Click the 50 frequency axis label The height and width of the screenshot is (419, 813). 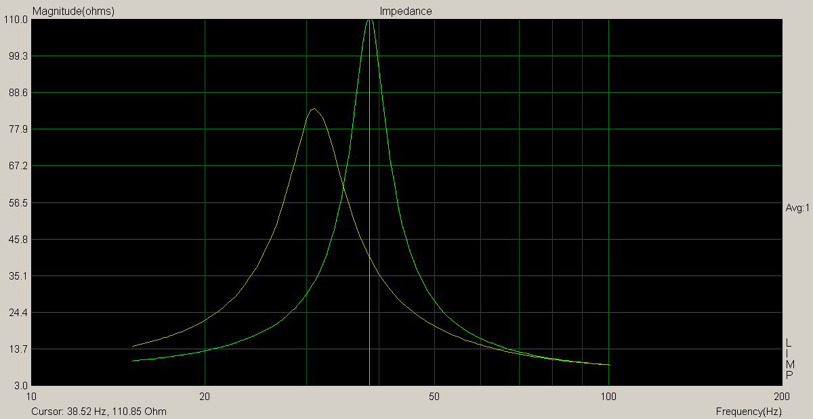(434, 396)
